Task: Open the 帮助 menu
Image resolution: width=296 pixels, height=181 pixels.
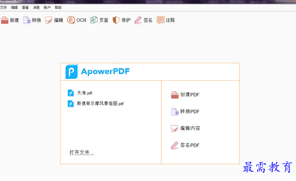Action: pyautogui.click(x=58, y=7)
